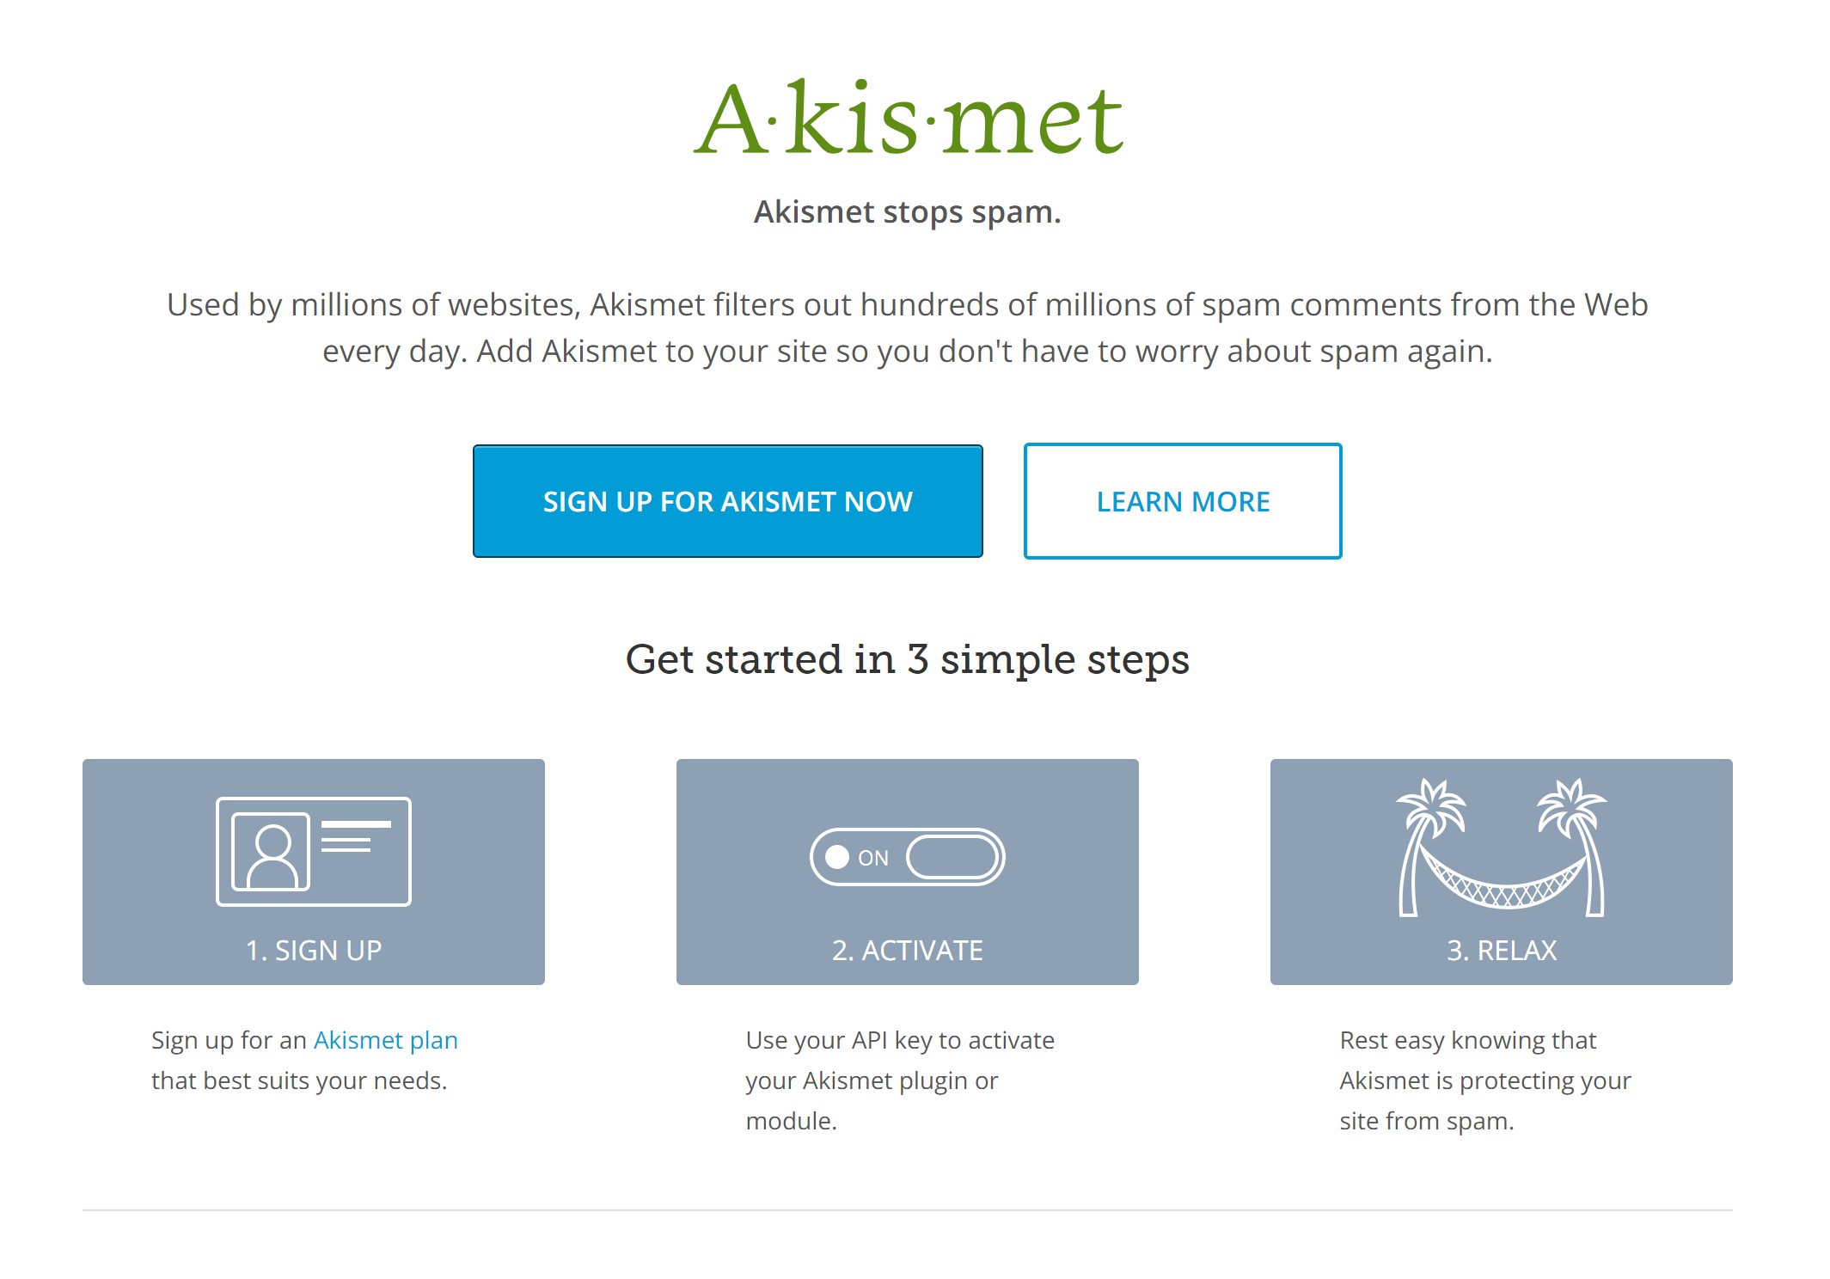
Task: Click the text lines on the ID card icon
Action: (x=356, y=836)
